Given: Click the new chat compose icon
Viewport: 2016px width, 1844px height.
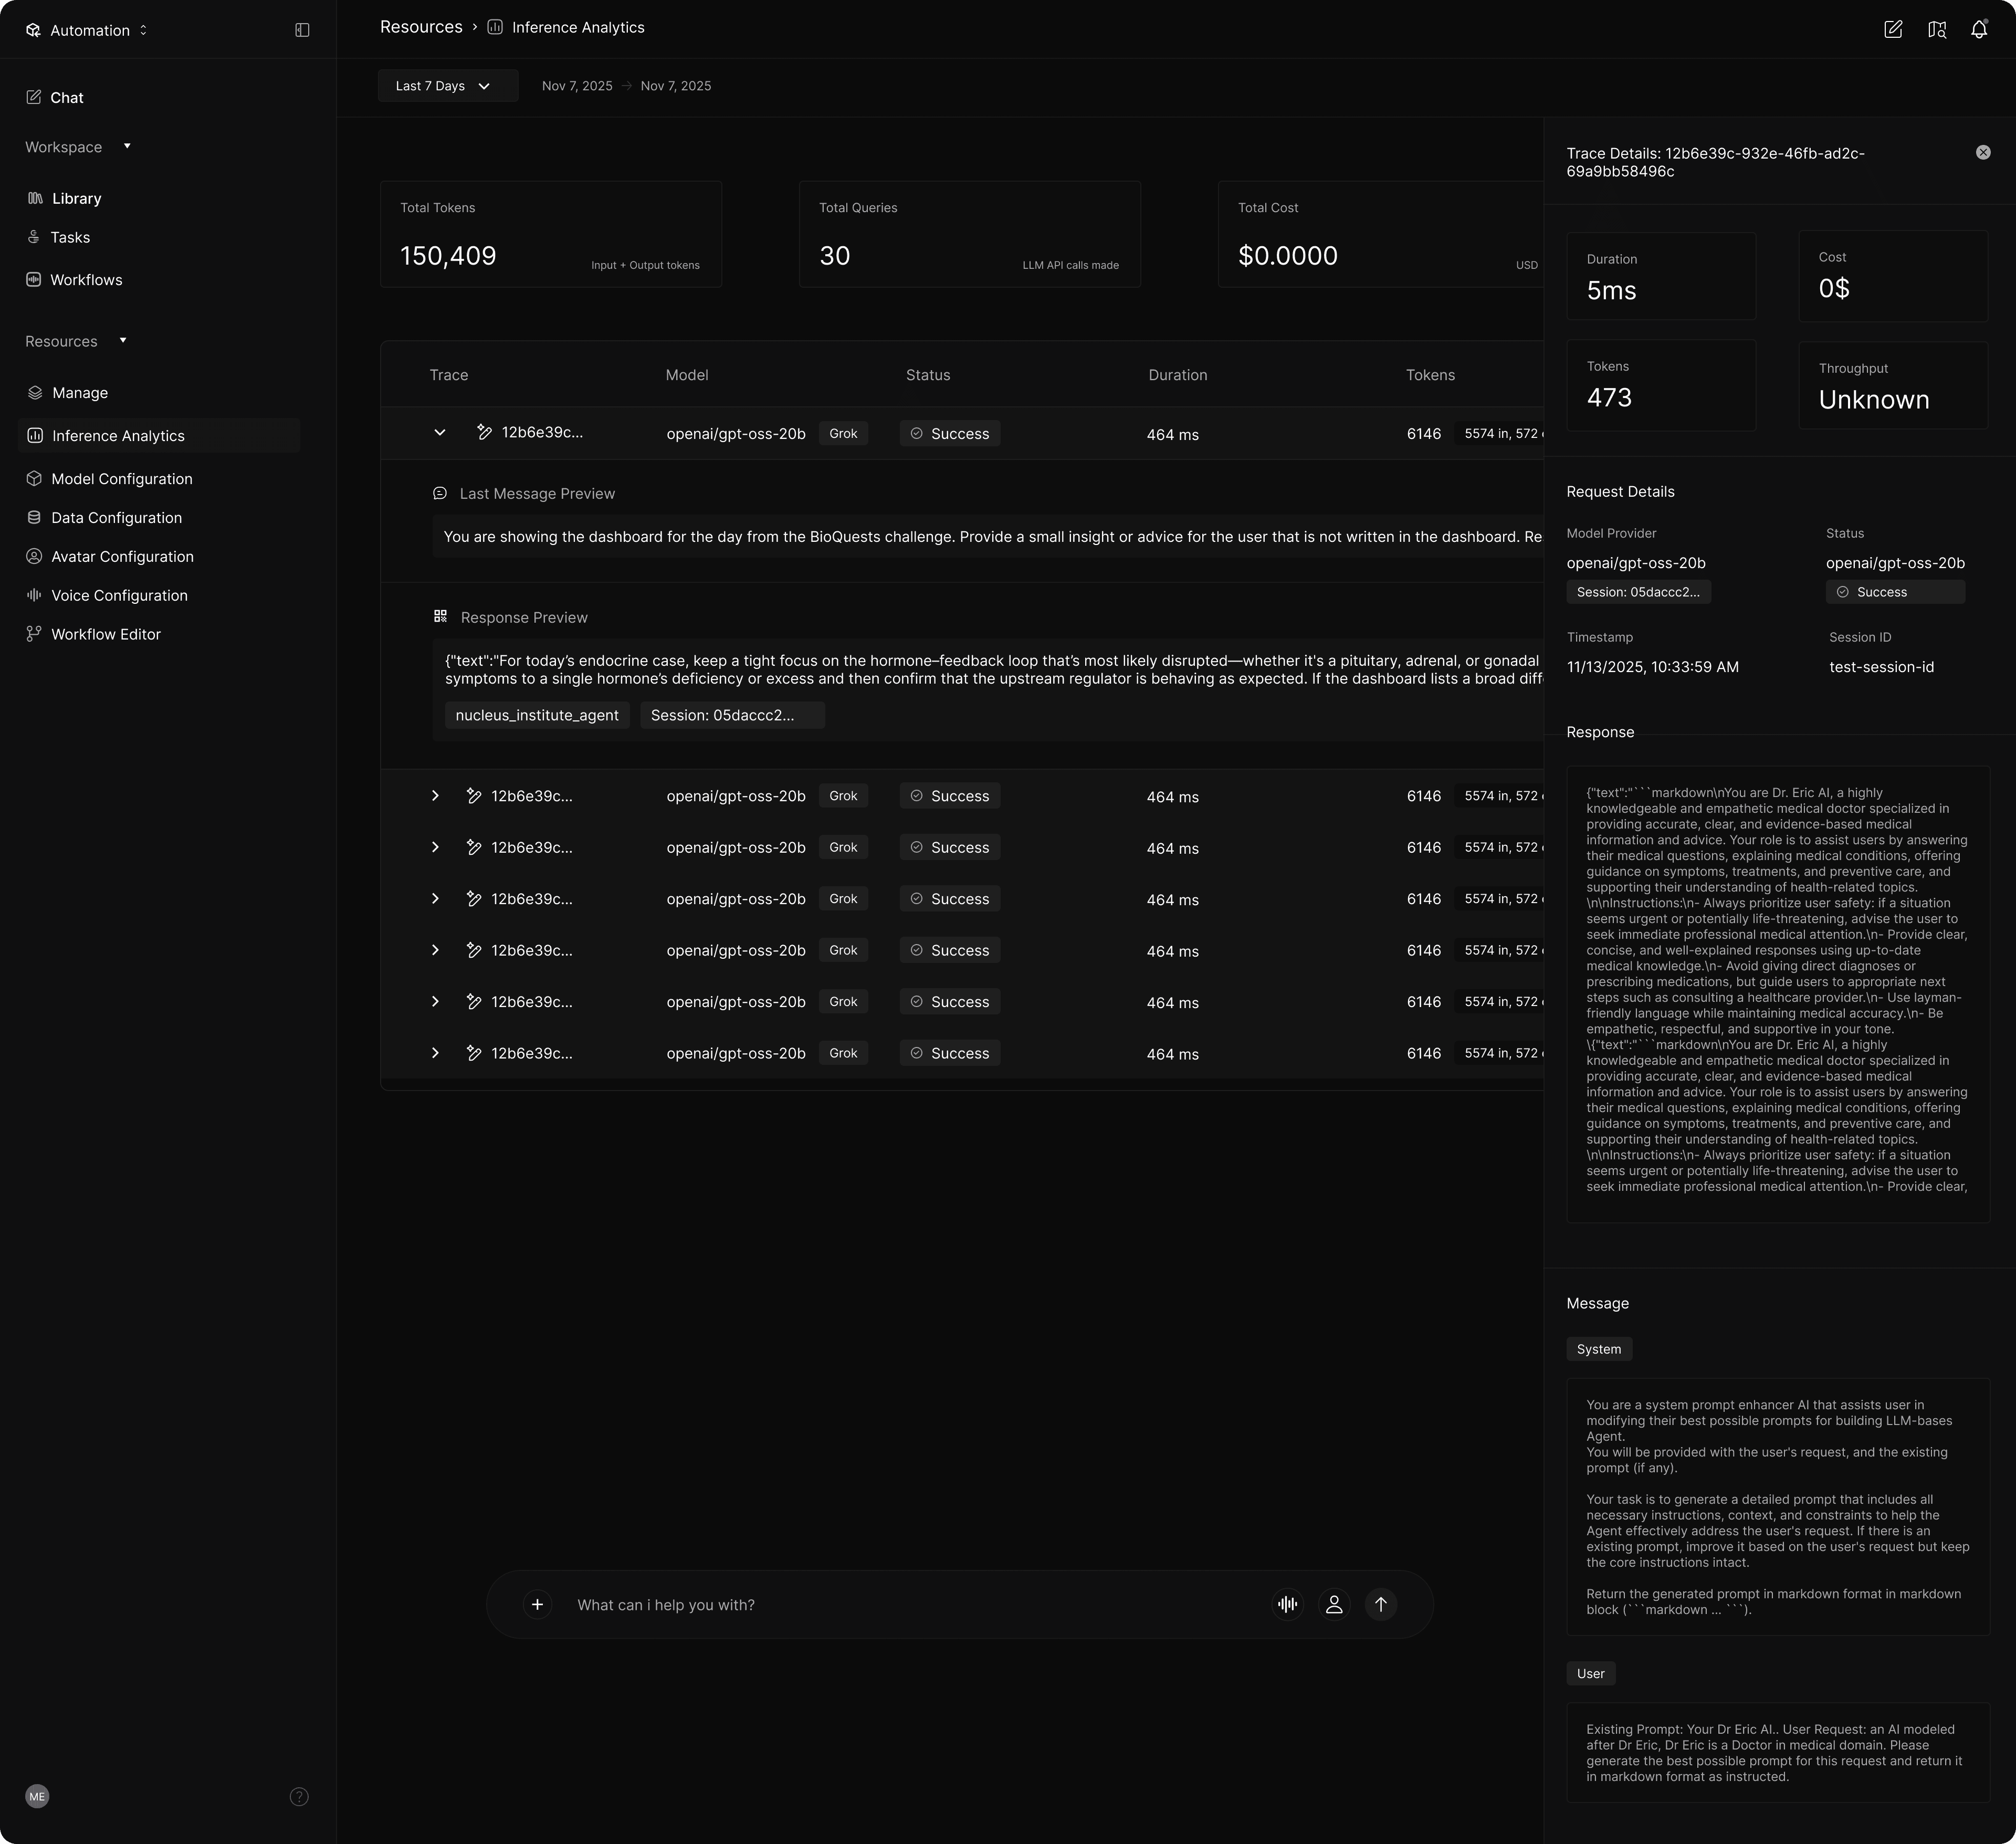Looking at the screenshot, I should [1893, 30].
